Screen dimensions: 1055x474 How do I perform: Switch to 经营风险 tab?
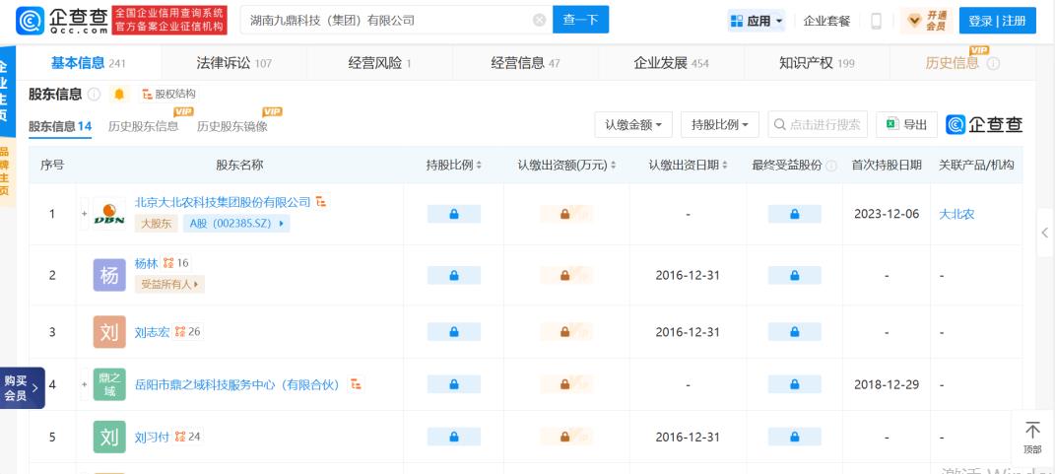(x=379, y=63)
